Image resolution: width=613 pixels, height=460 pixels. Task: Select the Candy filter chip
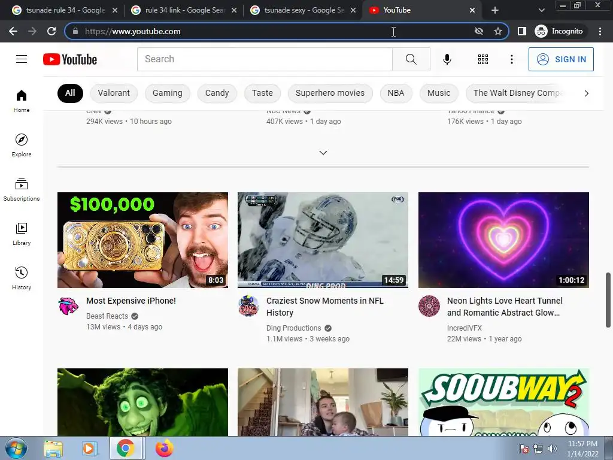click(x=217, y=93)
